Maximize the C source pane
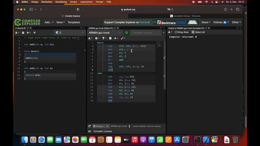Image resolution: width=260 pixels, height=146 pixels. (81, 28)
